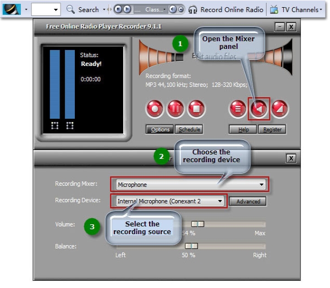330x288 pixels.
Task: Open the Schedule button
Action: click(189, 129)
